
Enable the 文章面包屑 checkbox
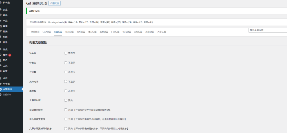click(x=66, y=100)
